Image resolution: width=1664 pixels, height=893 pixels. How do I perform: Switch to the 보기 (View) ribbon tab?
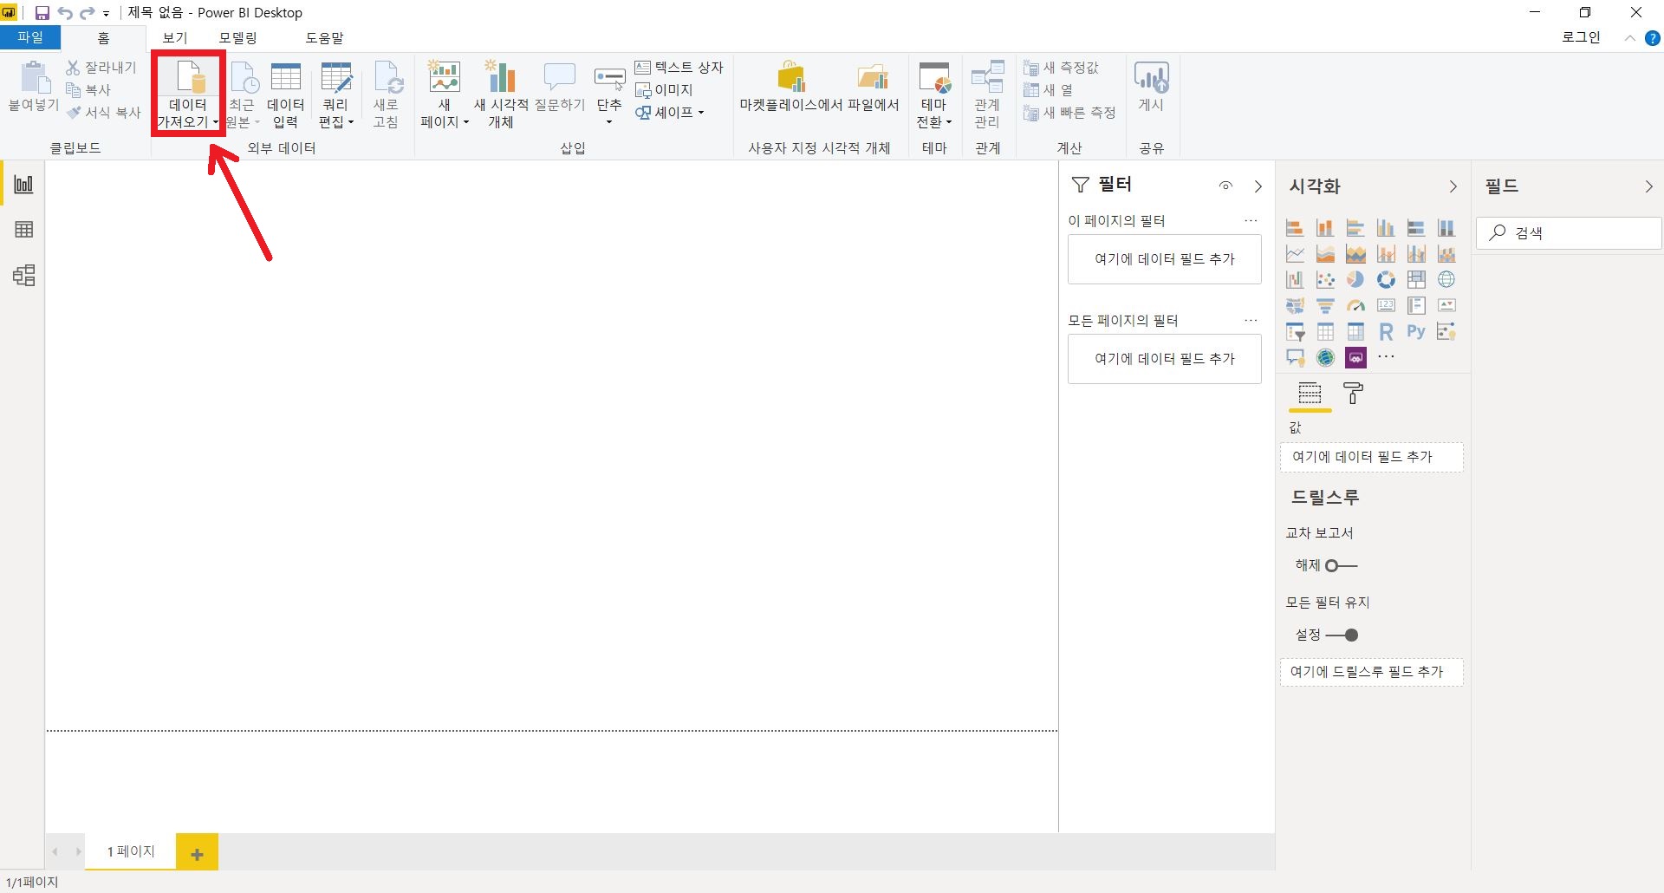[174, 38]
